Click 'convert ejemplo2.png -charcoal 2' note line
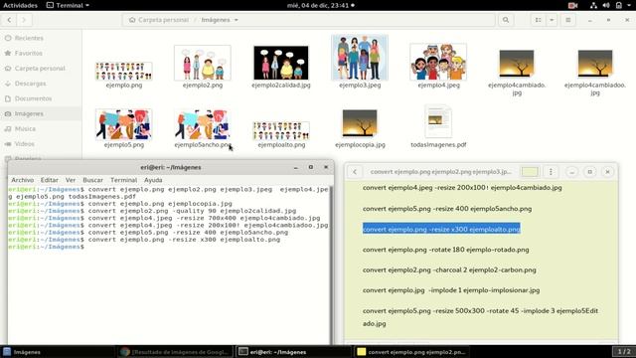The height and width of the screenshot is (358, 636). coord(449,269)
